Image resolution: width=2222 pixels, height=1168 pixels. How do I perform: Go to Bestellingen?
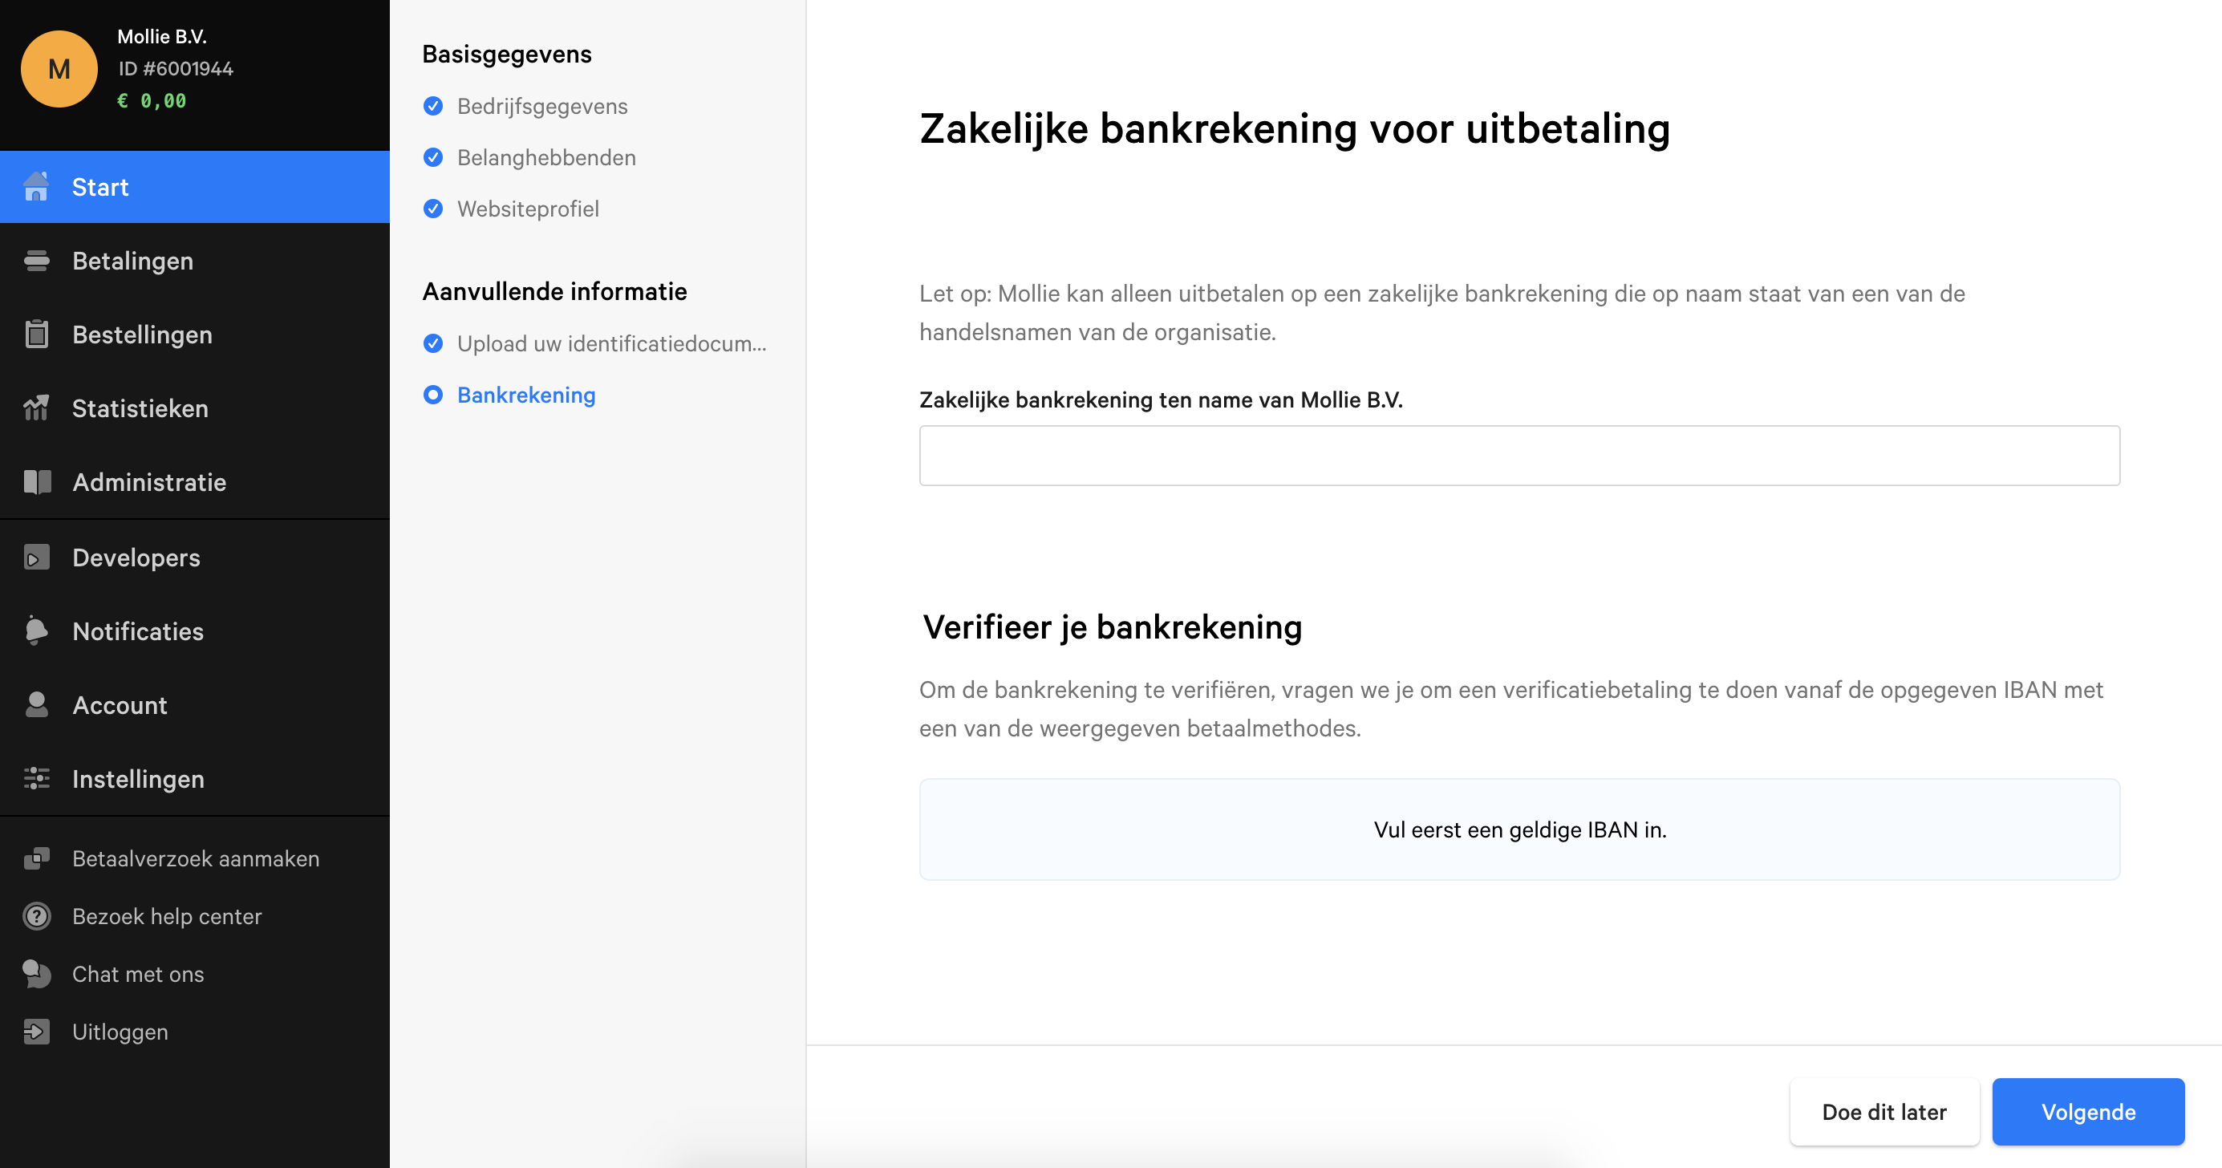[195, 335]
